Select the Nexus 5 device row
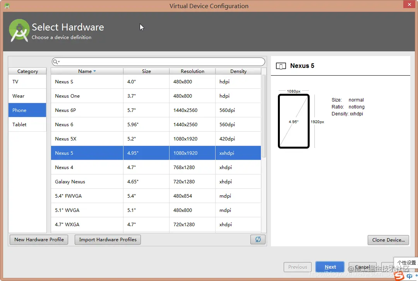This screenshot has width=418, height=281. [x=156, y=153]
